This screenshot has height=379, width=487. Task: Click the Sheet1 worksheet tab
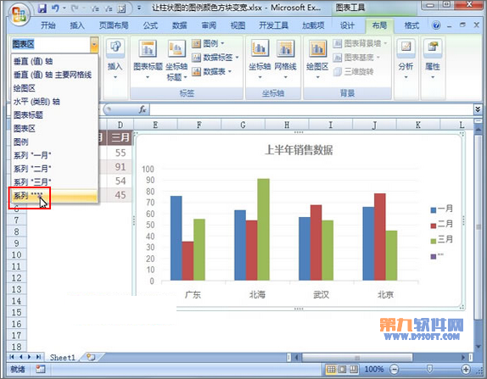[63, 358]
